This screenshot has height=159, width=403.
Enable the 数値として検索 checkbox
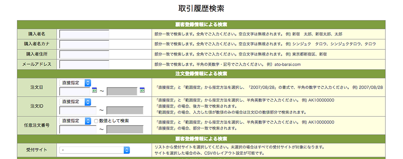96,121
